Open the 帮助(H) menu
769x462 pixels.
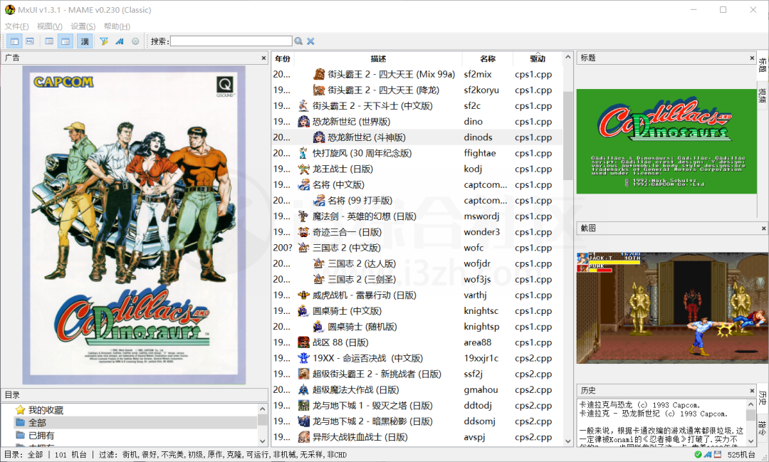(117, 26)
